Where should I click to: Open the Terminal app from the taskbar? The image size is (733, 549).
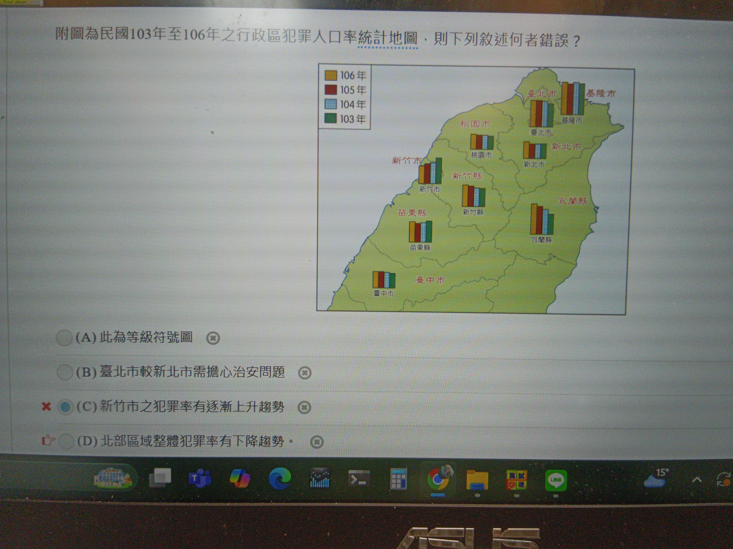click(x=359, y=479)
